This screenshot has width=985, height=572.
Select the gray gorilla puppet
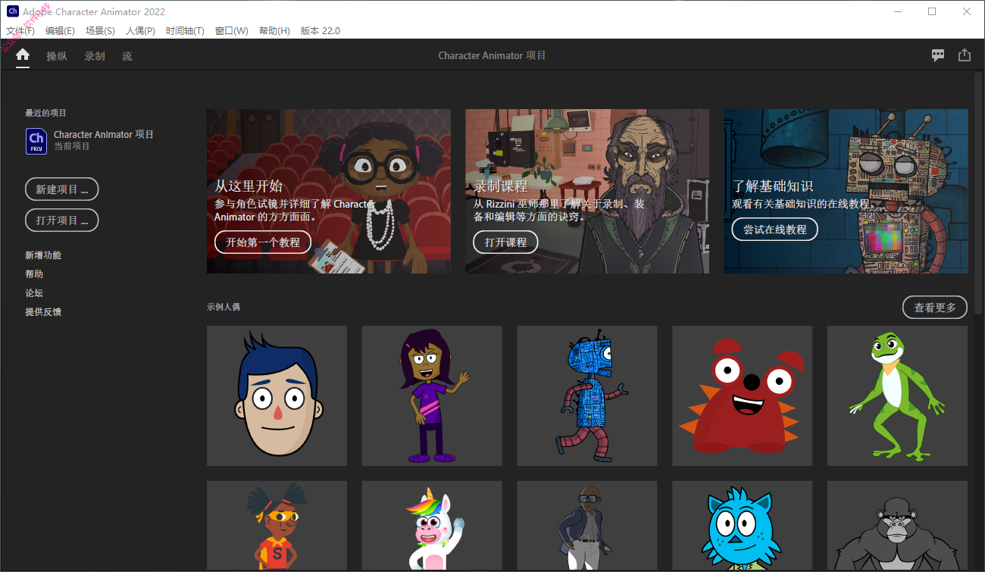coord(897,525)
